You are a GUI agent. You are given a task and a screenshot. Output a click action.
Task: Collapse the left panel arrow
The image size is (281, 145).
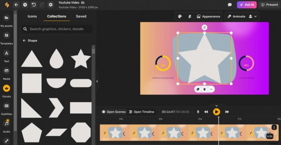tap(97, 81)
